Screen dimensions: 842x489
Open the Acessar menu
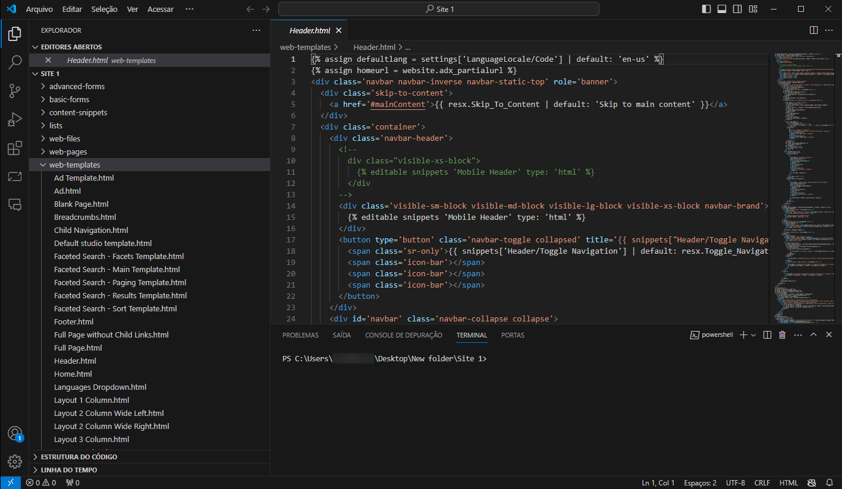(x=161, y=9)
